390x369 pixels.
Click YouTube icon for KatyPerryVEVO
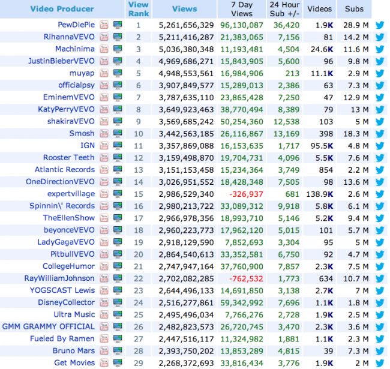(104, 109)
